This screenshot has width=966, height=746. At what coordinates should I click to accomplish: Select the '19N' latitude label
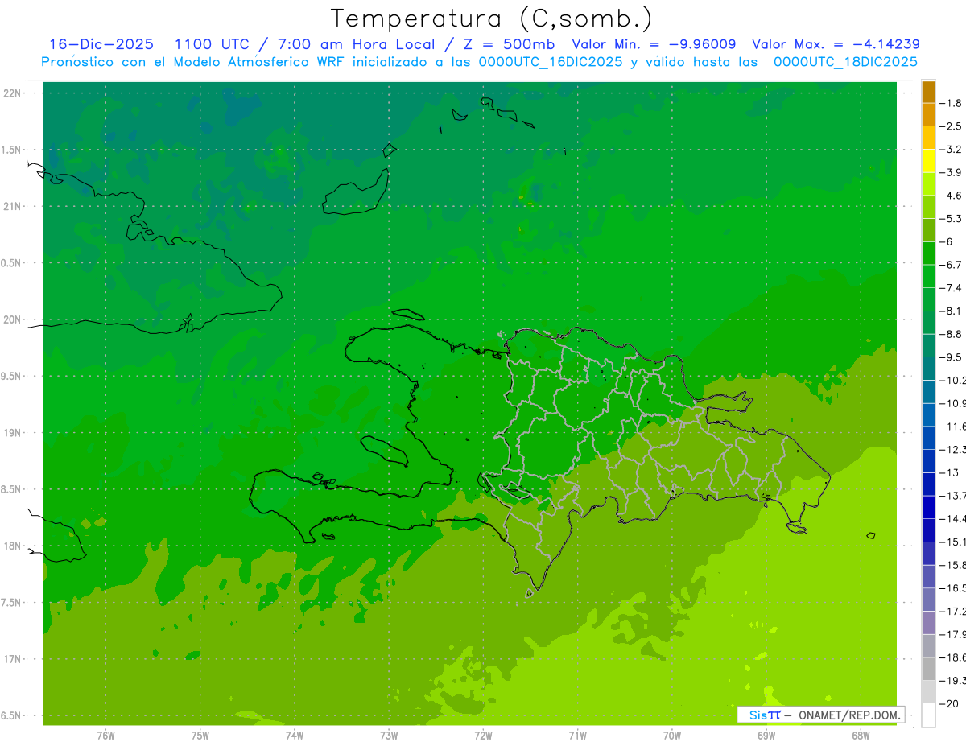tap(13, 433)
